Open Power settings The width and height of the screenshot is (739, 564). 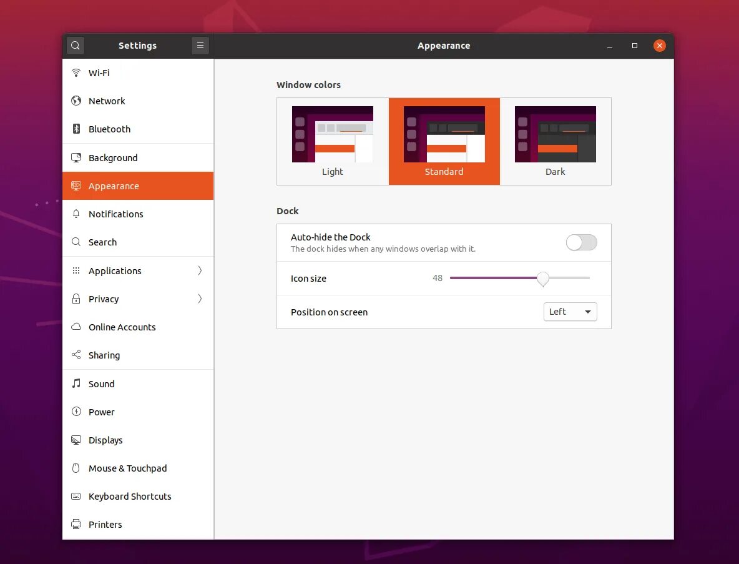click(x=138, y=412)
